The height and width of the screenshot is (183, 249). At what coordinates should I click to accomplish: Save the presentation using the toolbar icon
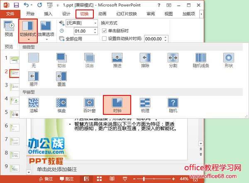point(16,5)
